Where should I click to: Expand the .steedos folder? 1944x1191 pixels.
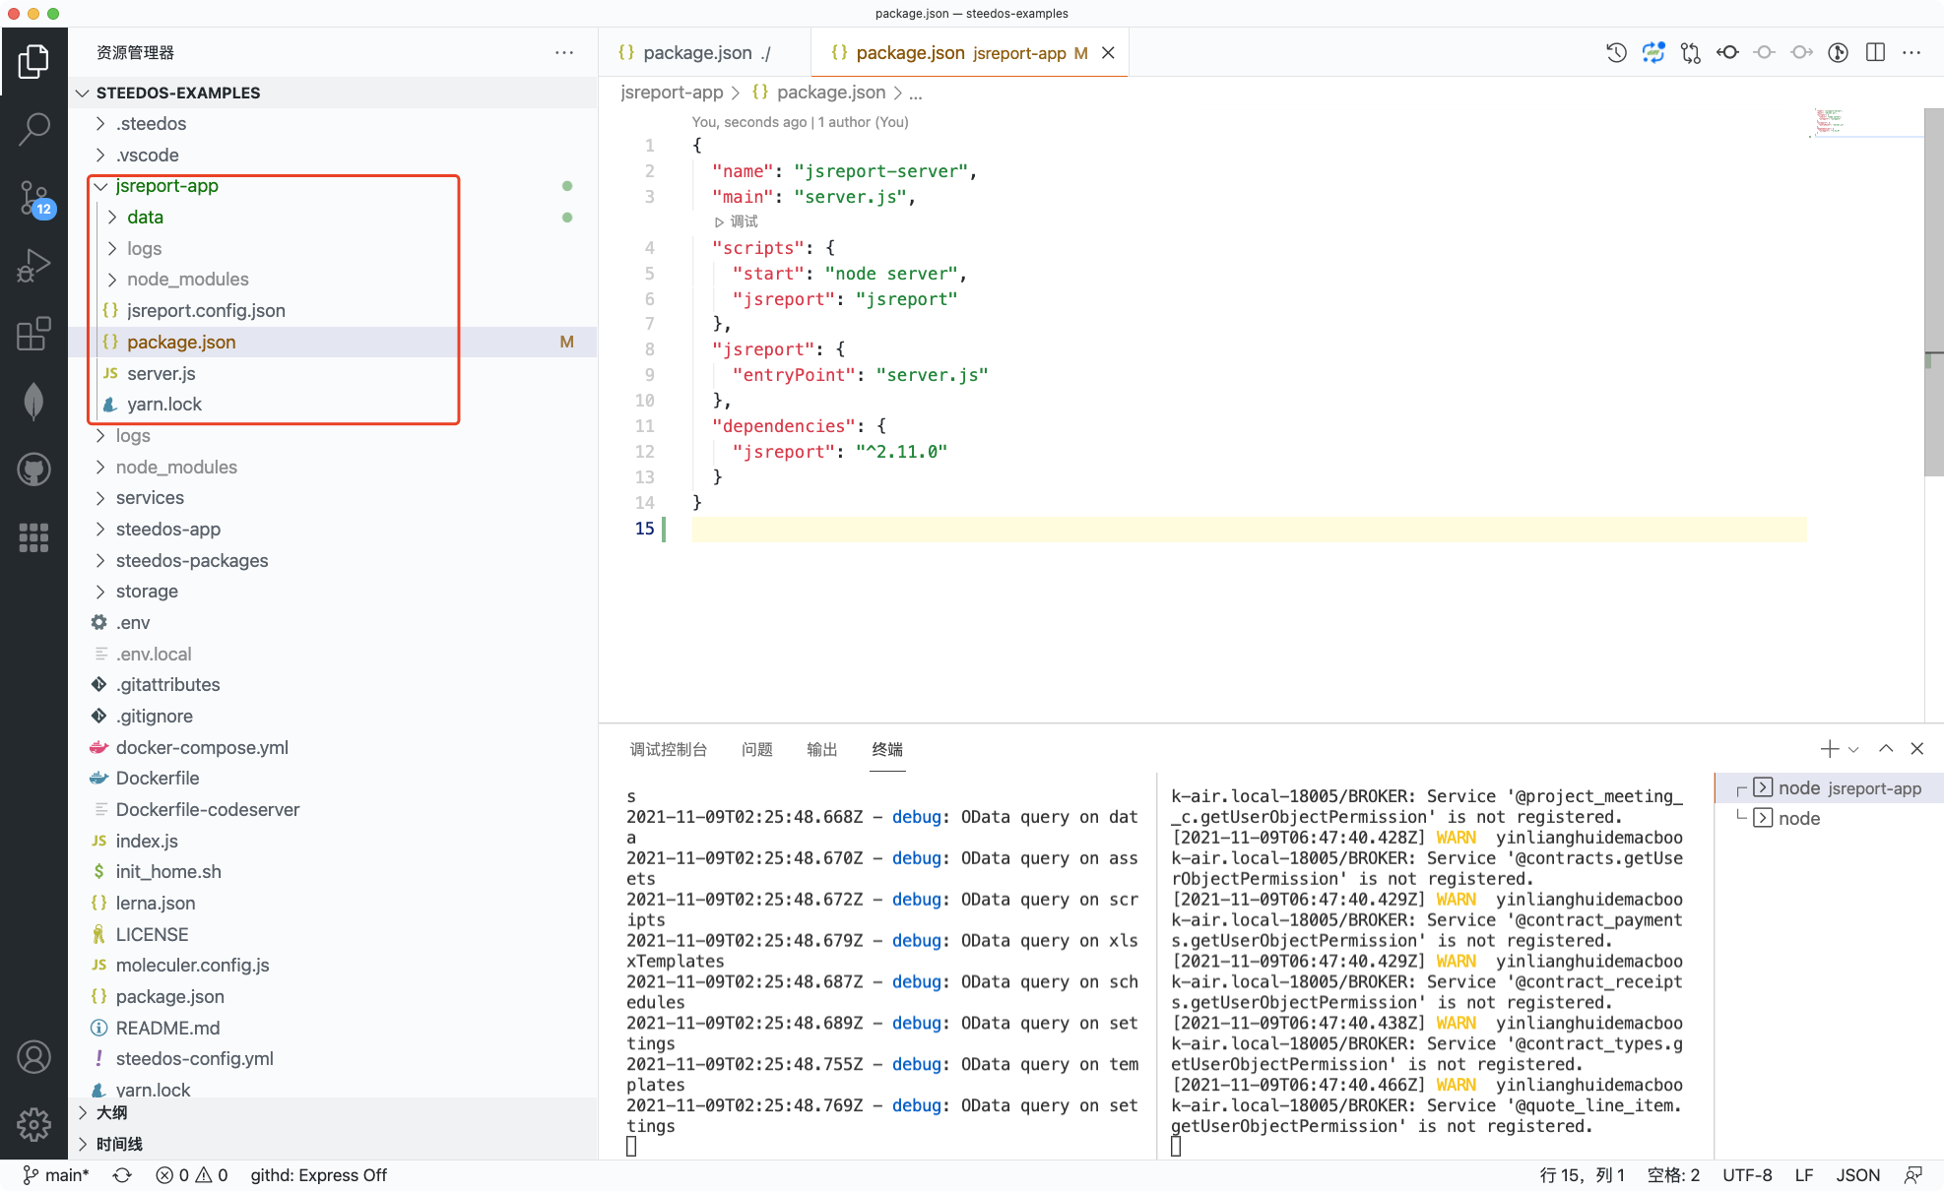pyautogui.click(x=333, y=124)
